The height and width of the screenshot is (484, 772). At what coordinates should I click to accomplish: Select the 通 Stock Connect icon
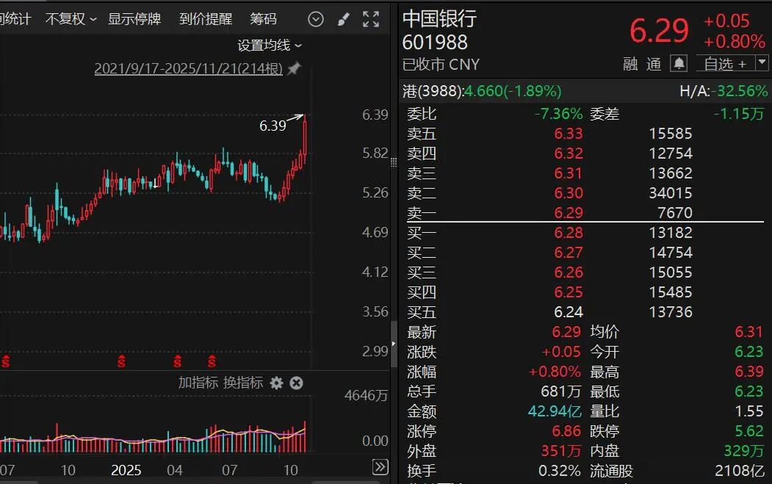652,64
